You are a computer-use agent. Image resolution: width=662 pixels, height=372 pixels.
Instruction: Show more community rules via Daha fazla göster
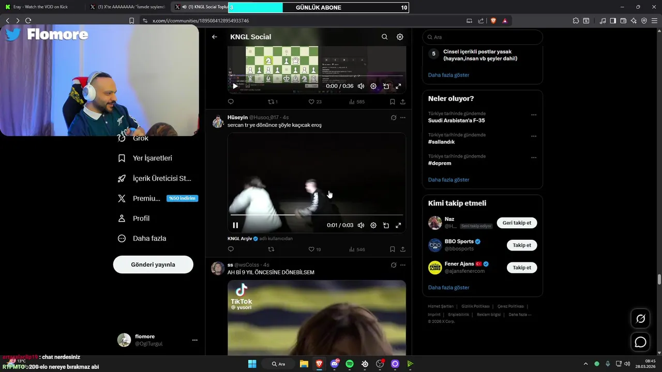(448, 75)
